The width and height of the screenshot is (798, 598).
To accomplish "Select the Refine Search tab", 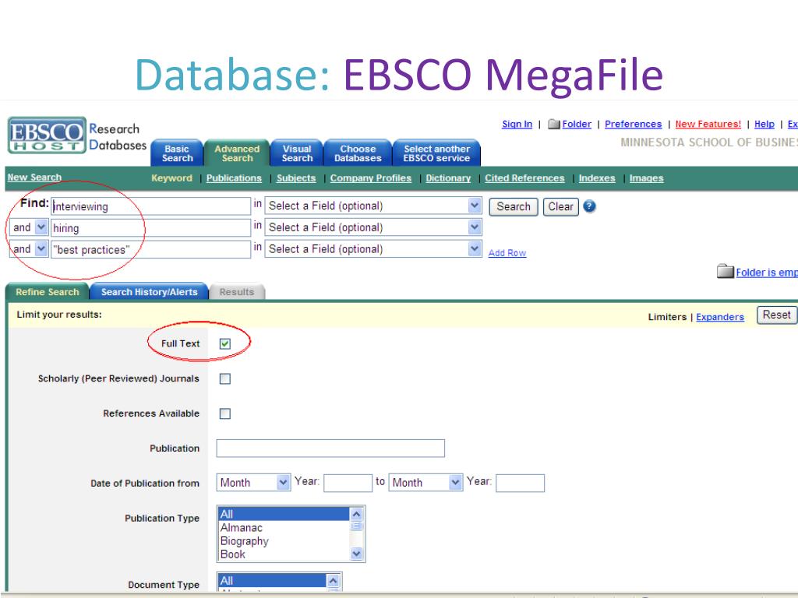I will [x=48, y=292].
